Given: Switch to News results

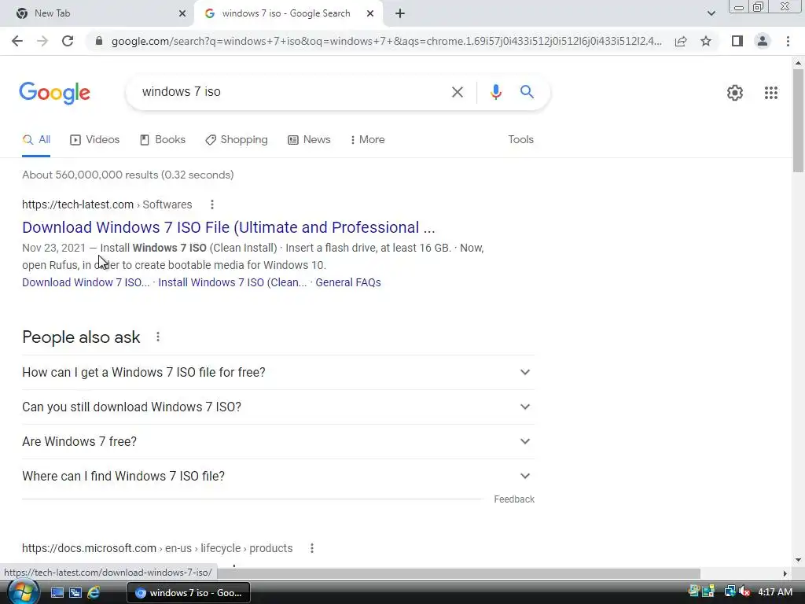Looking at the screenshot, I should [309, 140].
